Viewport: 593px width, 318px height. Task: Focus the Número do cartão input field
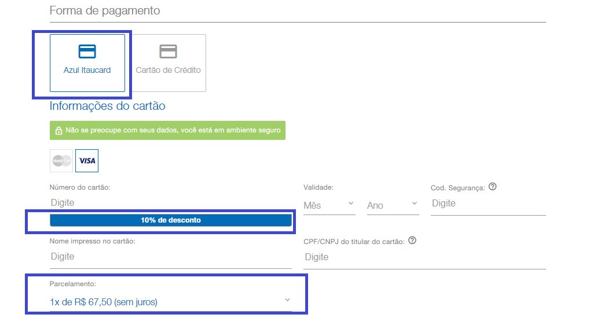tap(171, 203)
